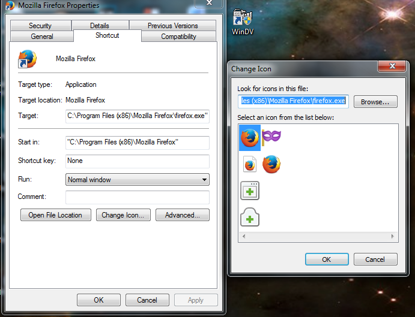Open the Run window mode dropdown
The image size is (415, 317).
point(138,180)
